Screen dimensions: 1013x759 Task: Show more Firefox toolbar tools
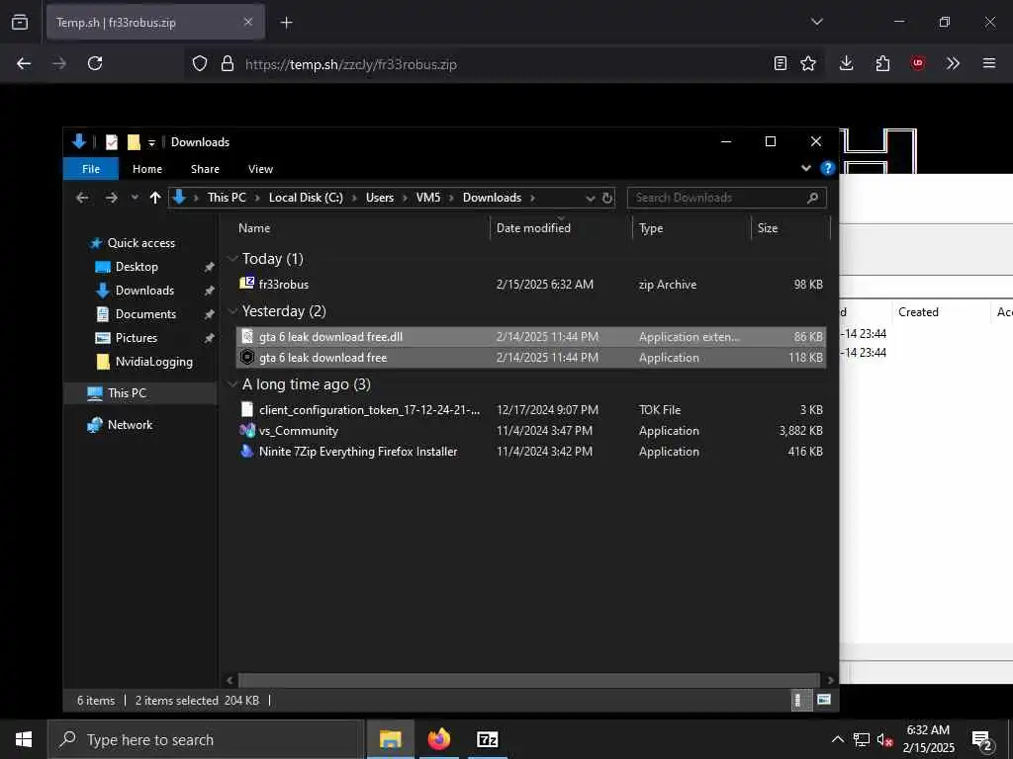click(x=953, y=63)
